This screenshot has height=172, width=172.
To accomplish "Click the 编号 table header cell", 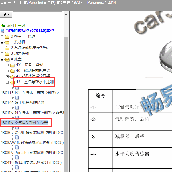I will point(100,96).
